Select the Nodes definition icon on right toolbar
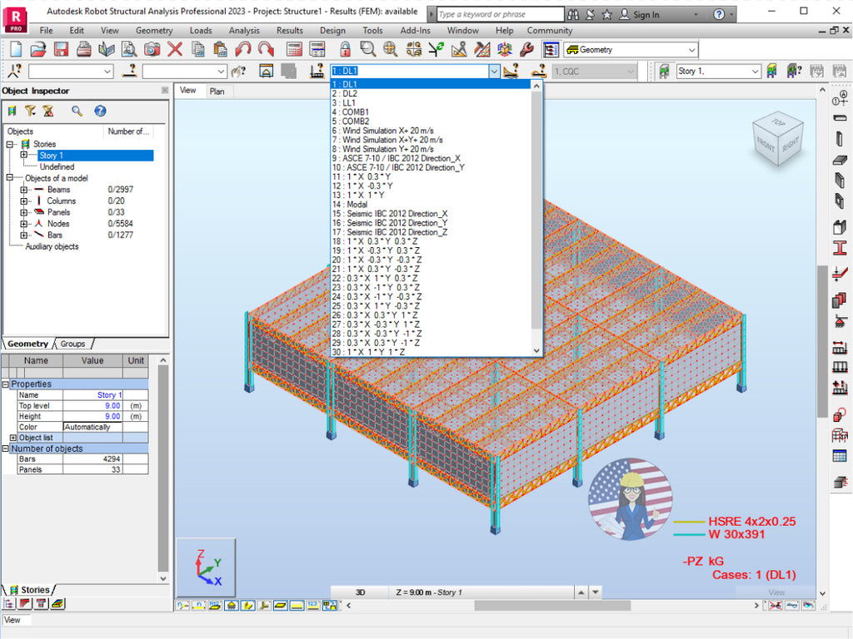This screenshot has height=639, width=853. [840, 97]
